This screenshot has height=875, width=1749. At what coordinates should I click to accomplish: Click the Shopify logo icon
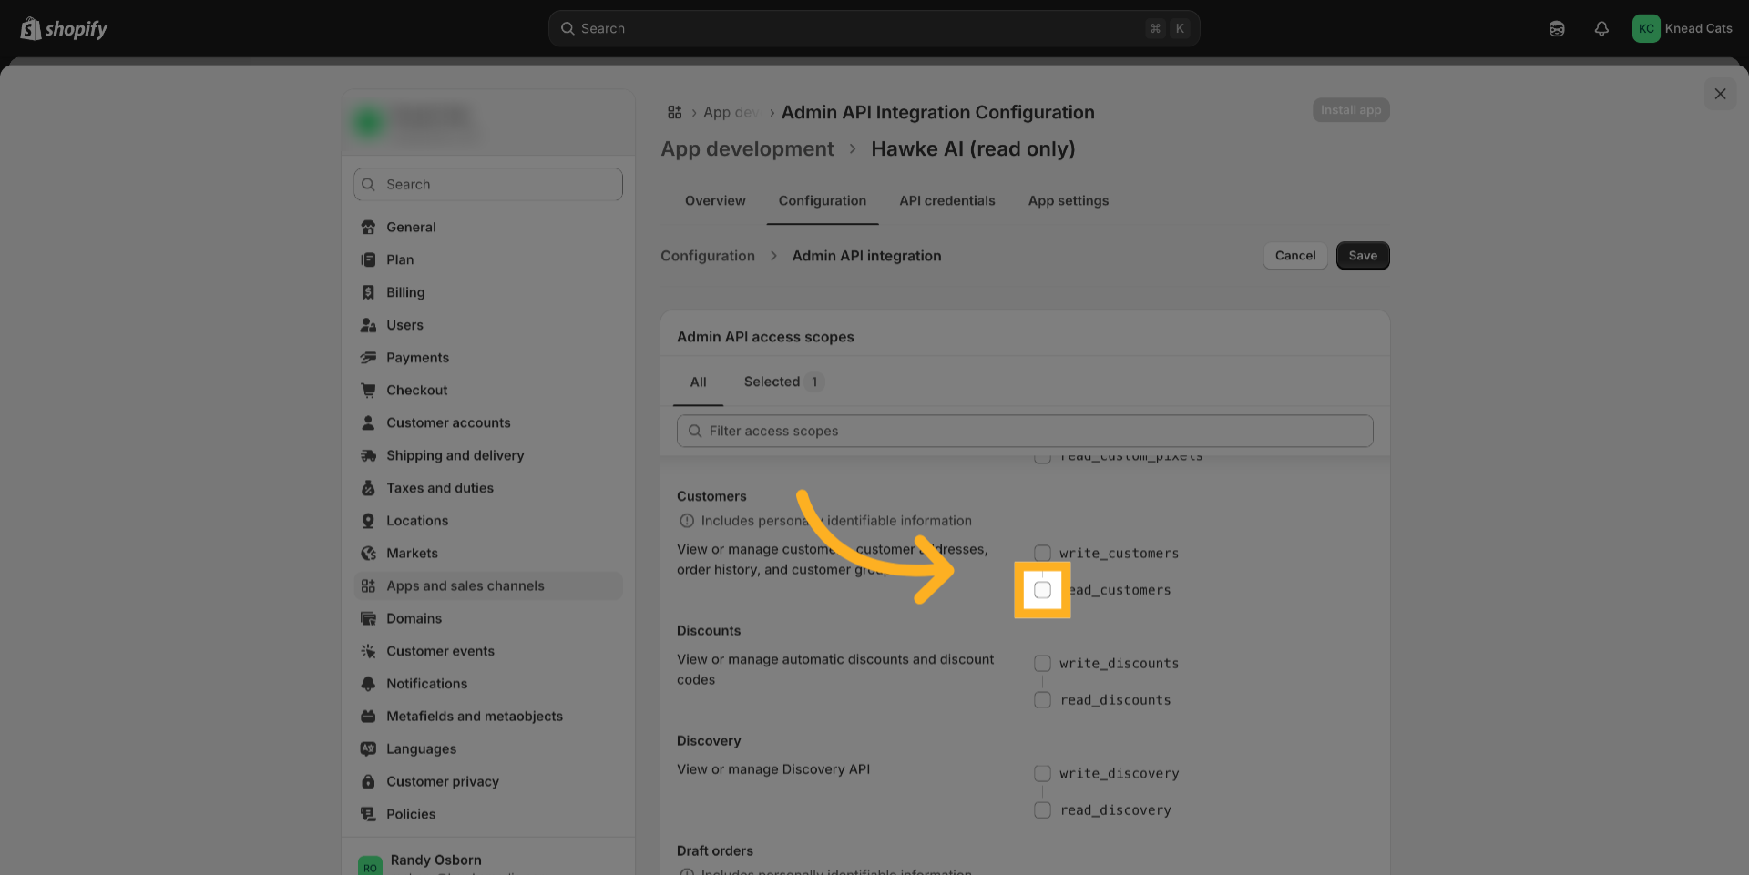click(x=31, y=29)
